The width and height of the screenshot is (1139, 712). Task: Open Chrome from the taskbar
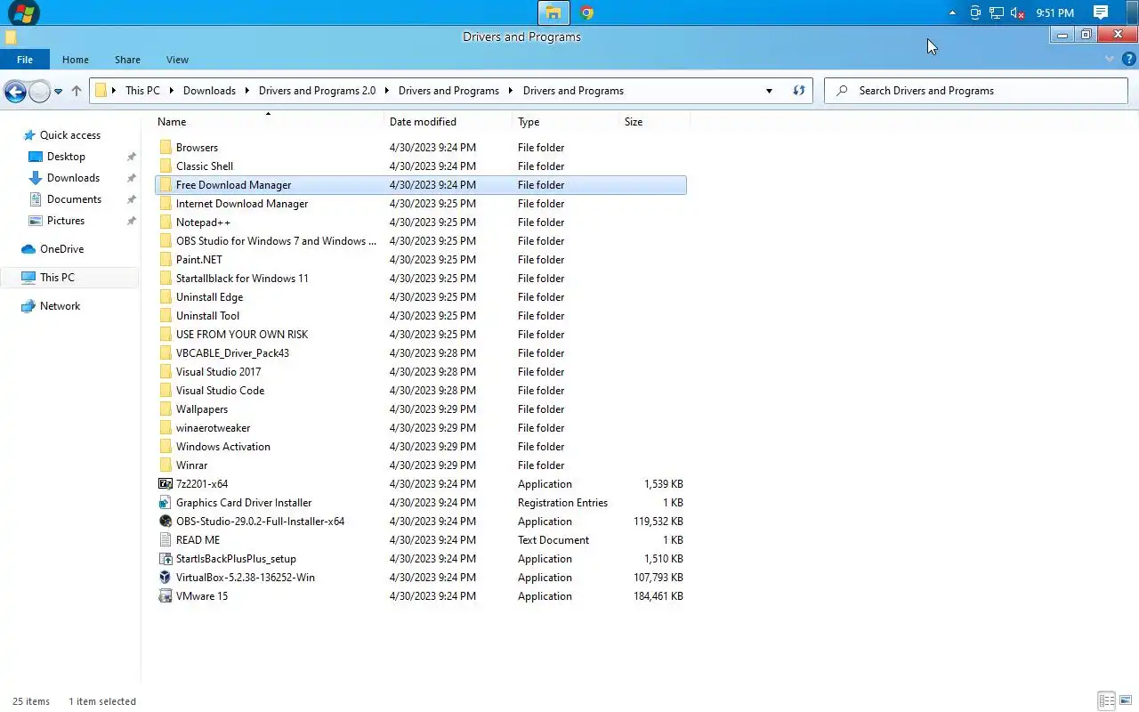click(x=586, y=12)
